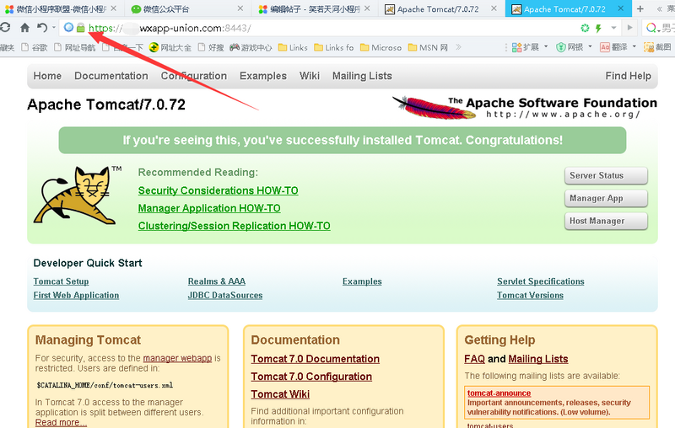
Task: Open Mailing Lists in Tomcat nav bar
Action: point(362,76)
